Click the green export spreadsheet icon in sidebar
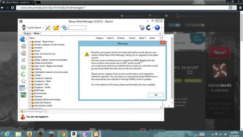Viewport: 243px width, 137px height. [24, 95]
